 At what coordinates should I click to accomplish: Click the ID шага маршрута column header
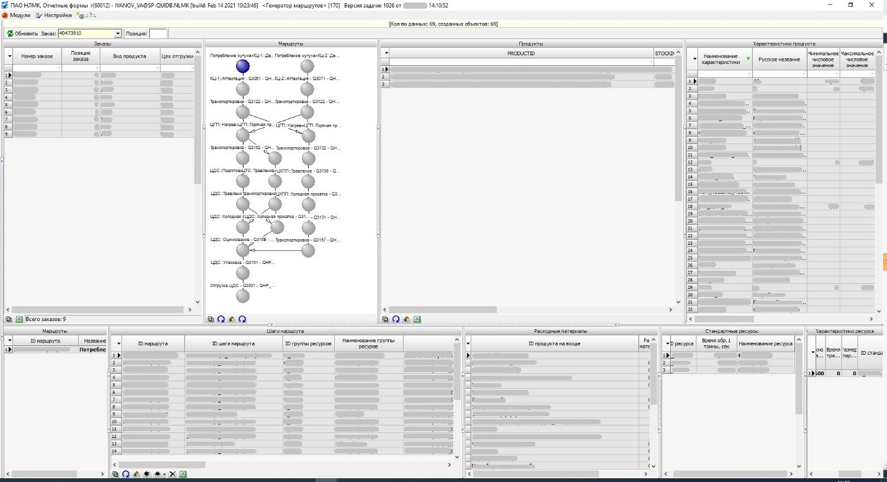point(234,343)
